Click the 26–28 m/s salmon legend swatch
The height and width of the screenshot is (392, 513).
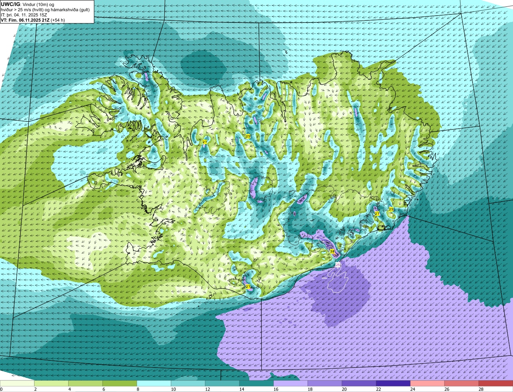tap(462, 384)
